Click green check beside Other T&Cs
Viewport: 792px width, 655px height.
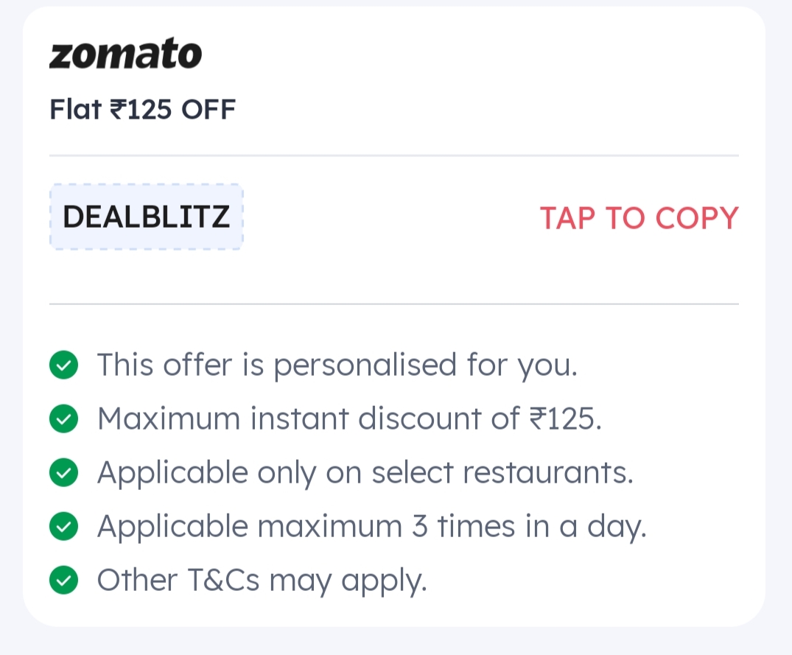[64, 581]
